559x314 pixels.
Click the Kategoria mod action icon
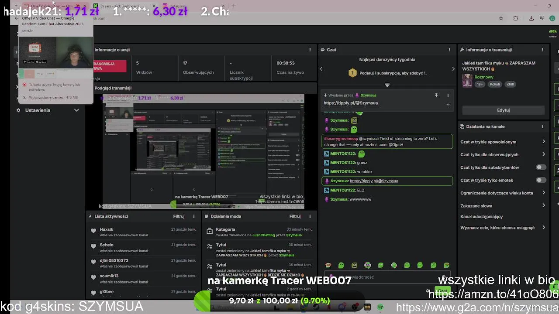point(210,231)
